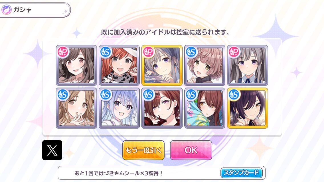This screenshot has height=182, width=324.
Task: Click the S badge on blue-haired idol card
Action: (x=106, y=94)
